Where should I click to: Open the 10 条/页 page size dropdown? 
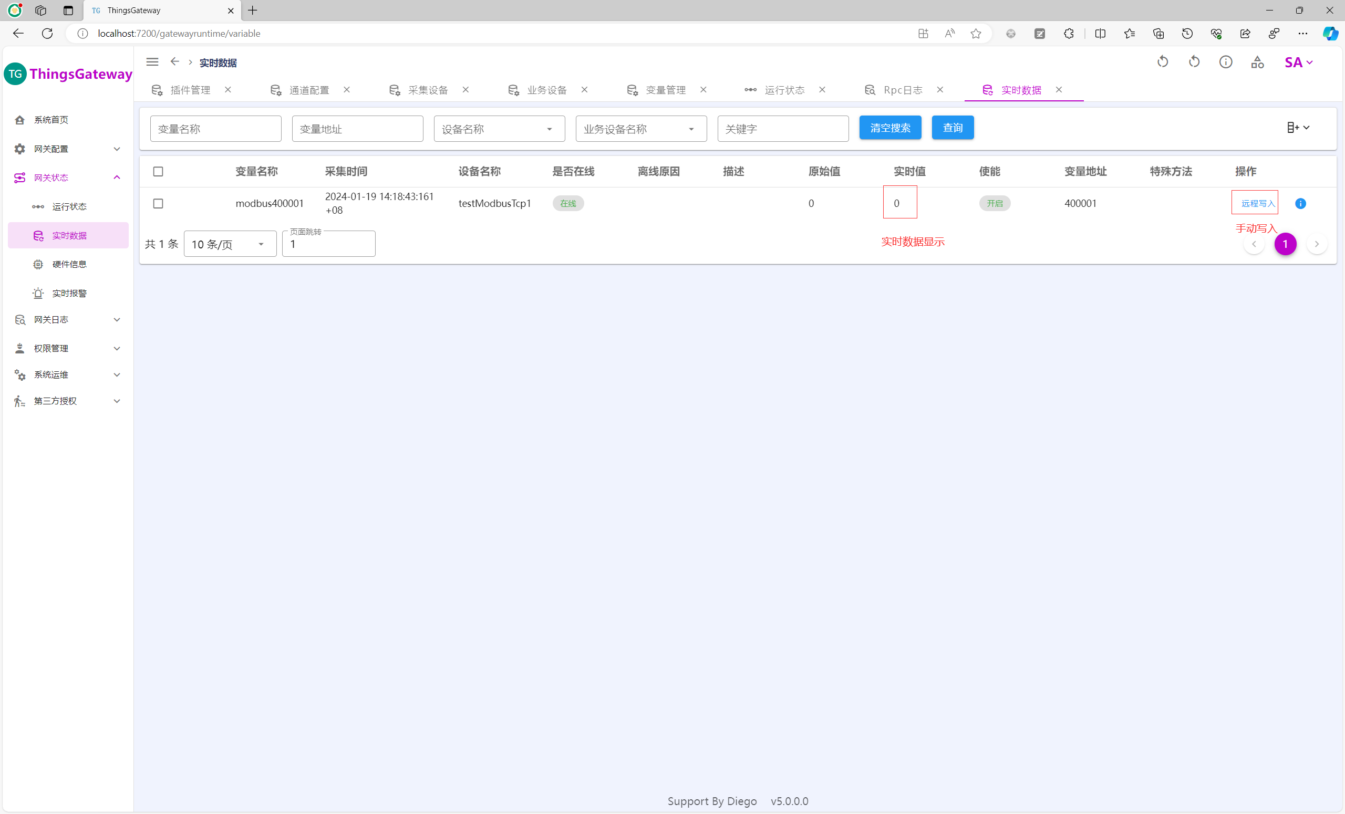click(x=230, y=244)
